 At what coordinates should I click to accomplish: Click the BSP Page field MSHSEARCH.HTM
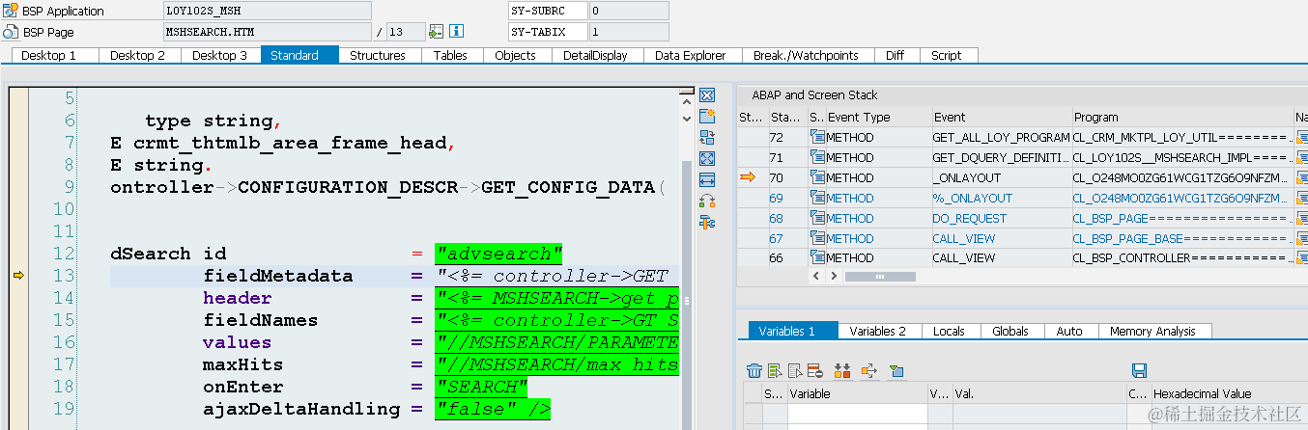[x=268, y=32]
